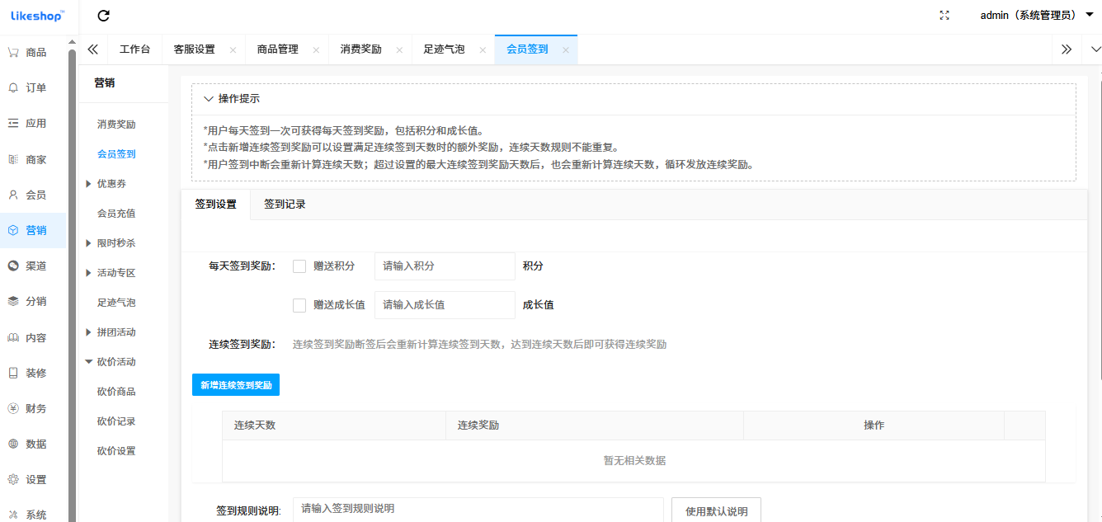Toggle fullscreen with the expand icon
Viewport: 1102px width, 522px height.
(x=944, y=15)
